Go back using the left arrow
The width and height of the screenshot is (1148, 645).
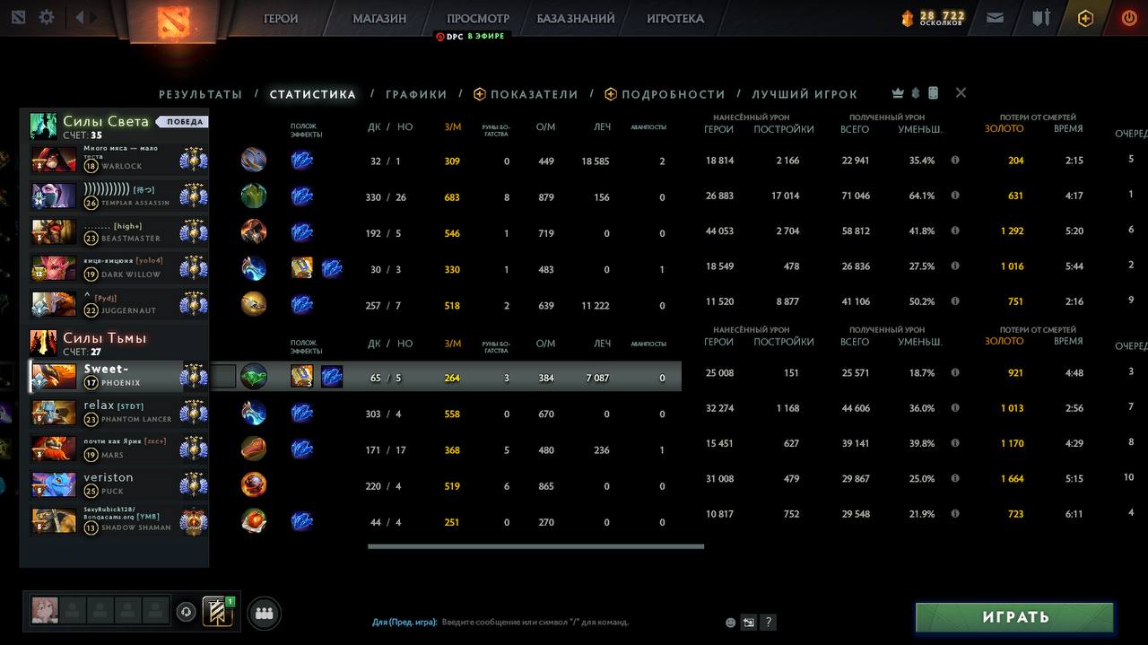80,17
